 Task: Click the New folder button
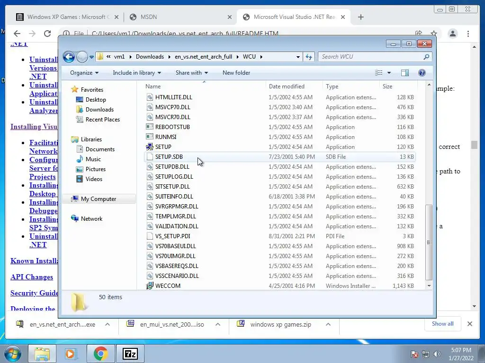pos(236,73)
